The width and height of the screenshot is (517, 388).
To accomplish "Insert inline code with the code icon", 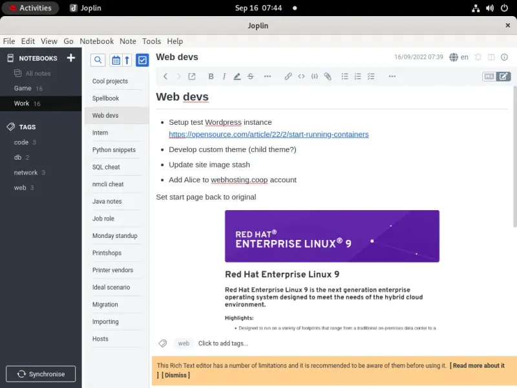I will (301, 76).
